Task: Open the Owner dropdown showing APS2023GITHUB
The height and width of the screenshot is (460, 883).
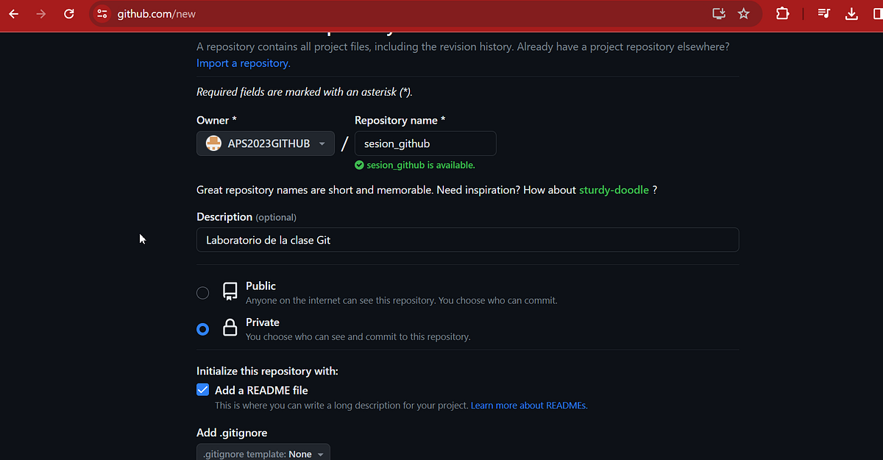Action: pyautogui.click(x=265, y=143)
